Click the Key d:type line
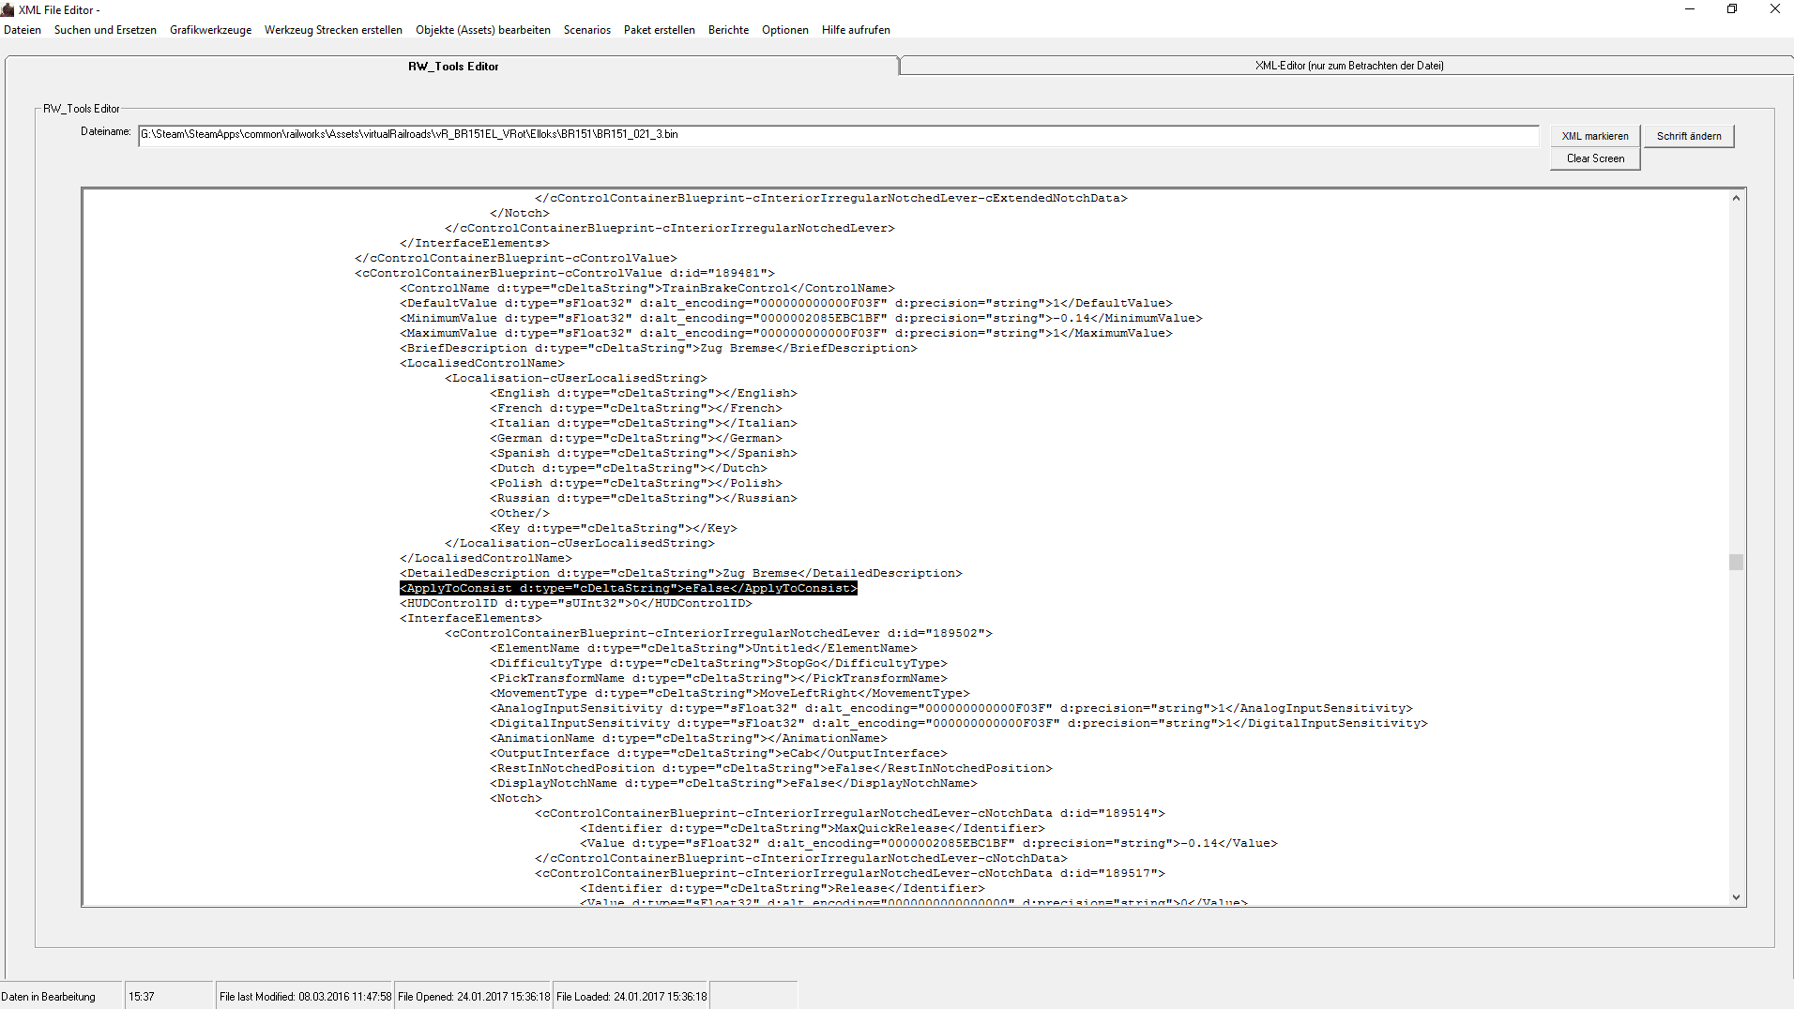This screenshot has height=1009, width=1794. [x=614, y=528]
